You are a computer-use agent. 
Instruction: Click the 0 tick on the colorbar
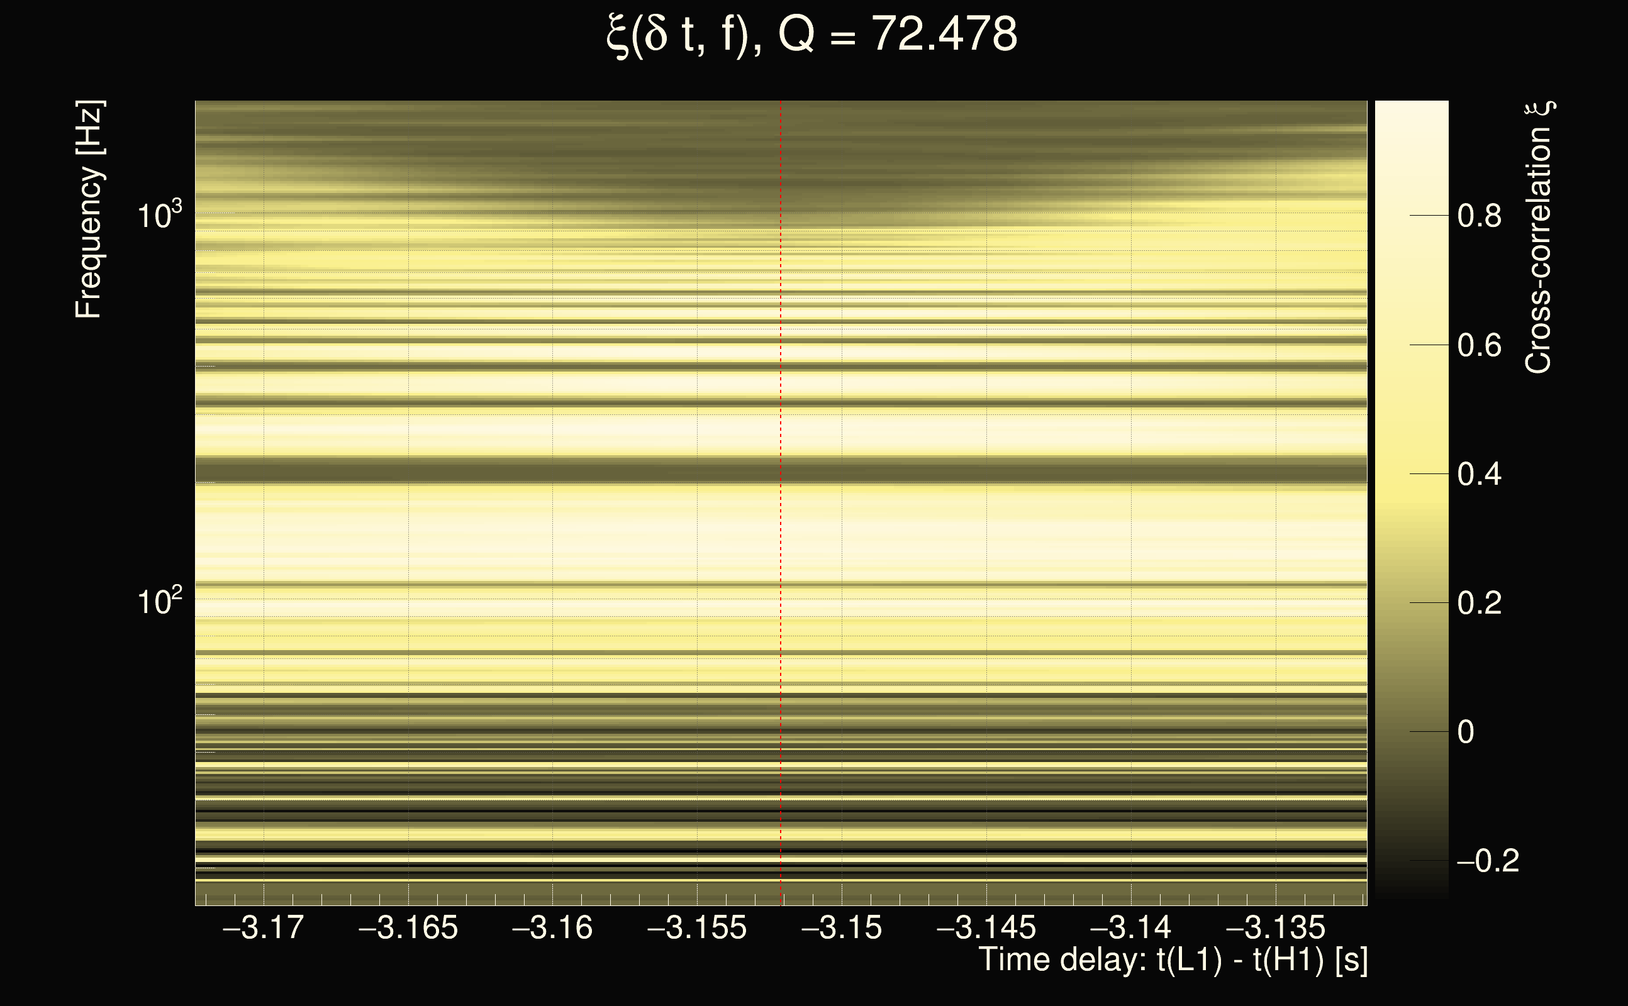tap(1465, 732)
